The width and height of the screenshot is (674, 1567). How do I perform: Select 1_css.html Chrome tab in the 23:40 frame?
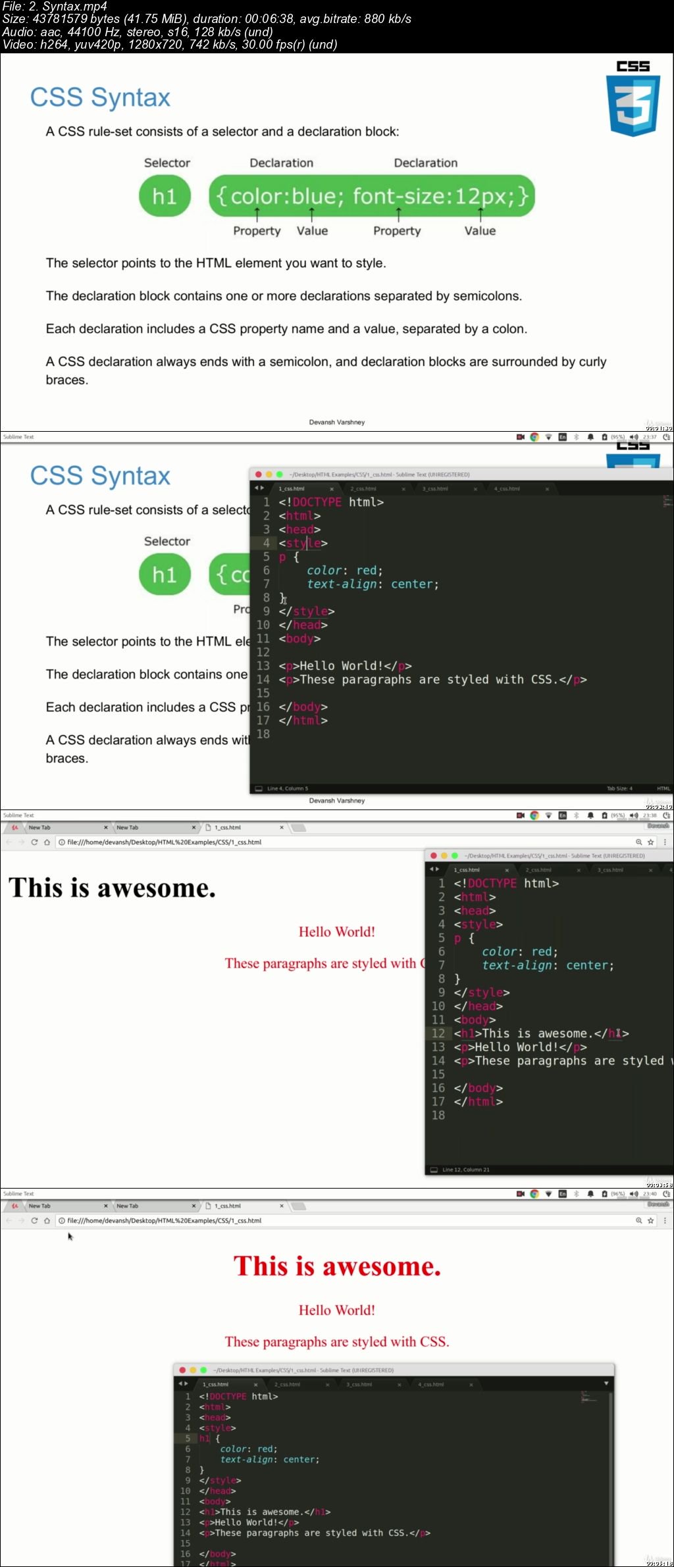244,1206
